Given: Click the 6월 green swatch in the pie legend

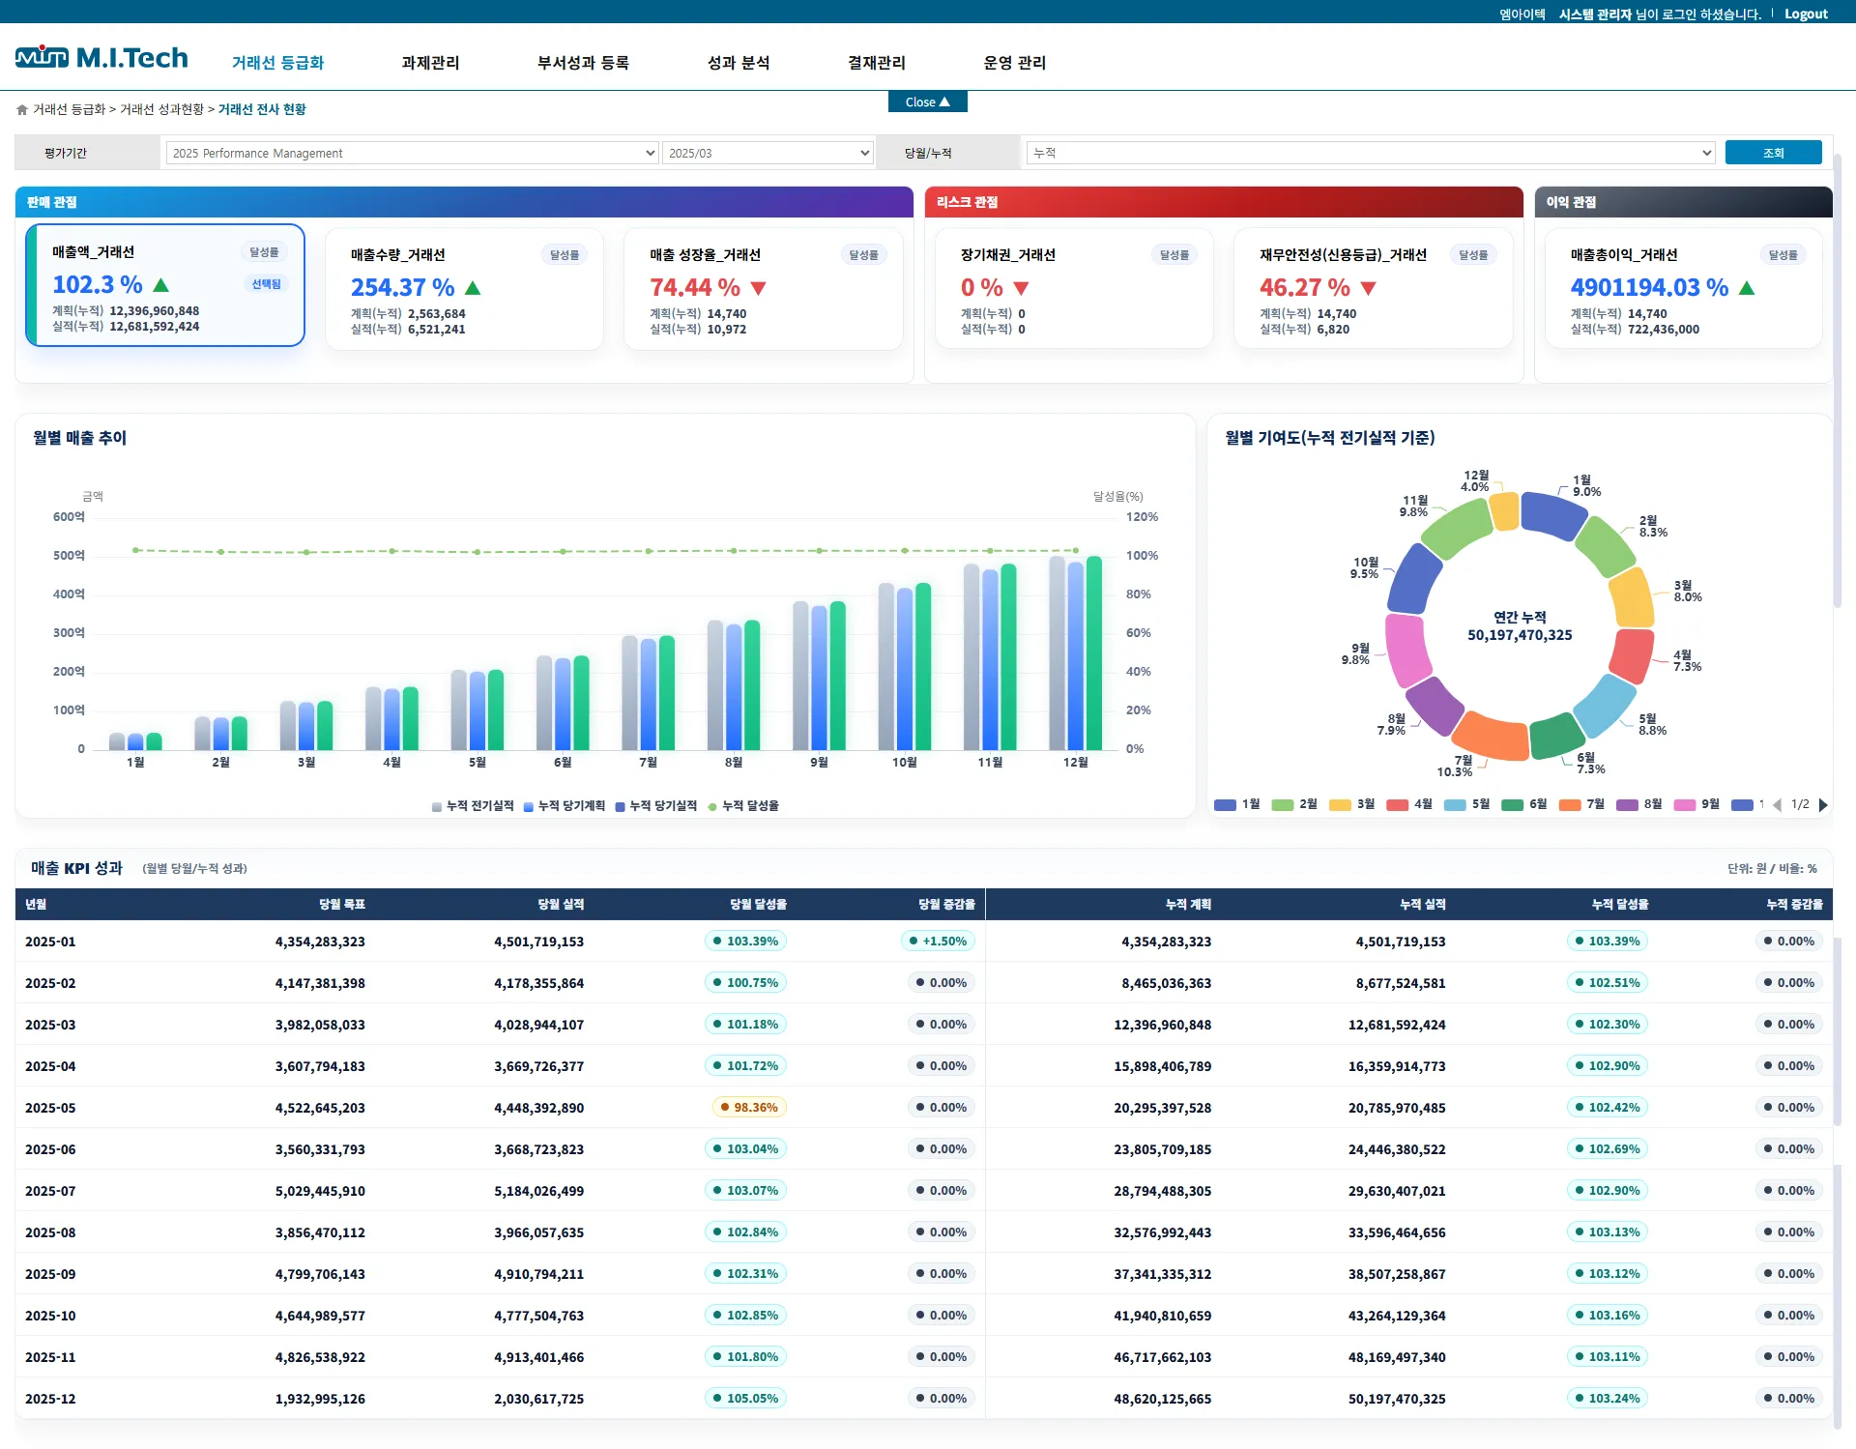Looking at the screenshot, I should pos(1513,805).
